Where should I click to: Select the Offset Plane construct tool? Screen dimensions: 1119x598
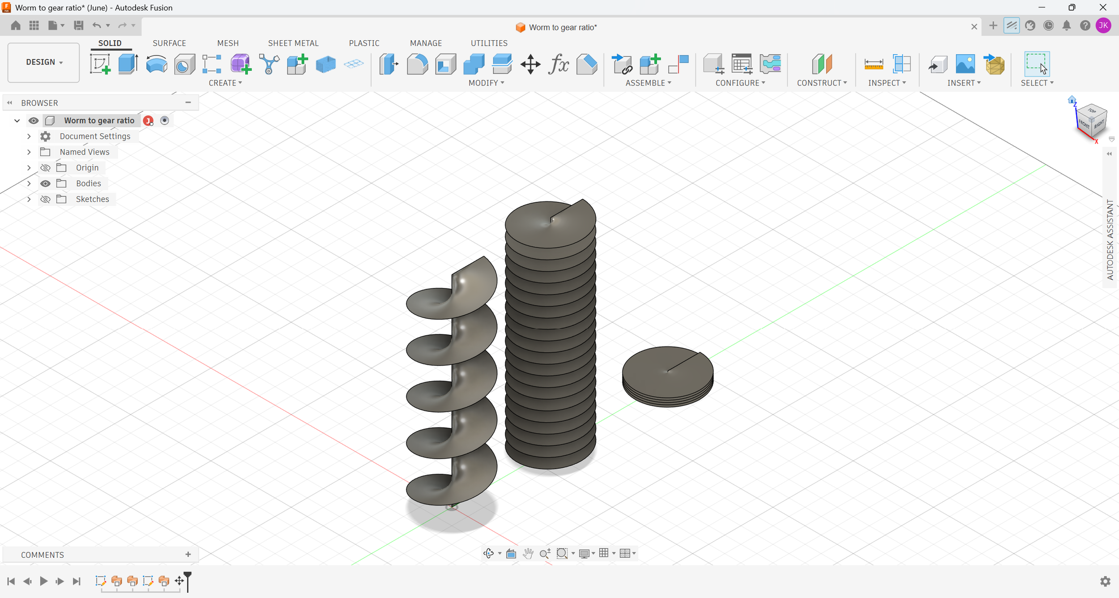pos(822,64)
